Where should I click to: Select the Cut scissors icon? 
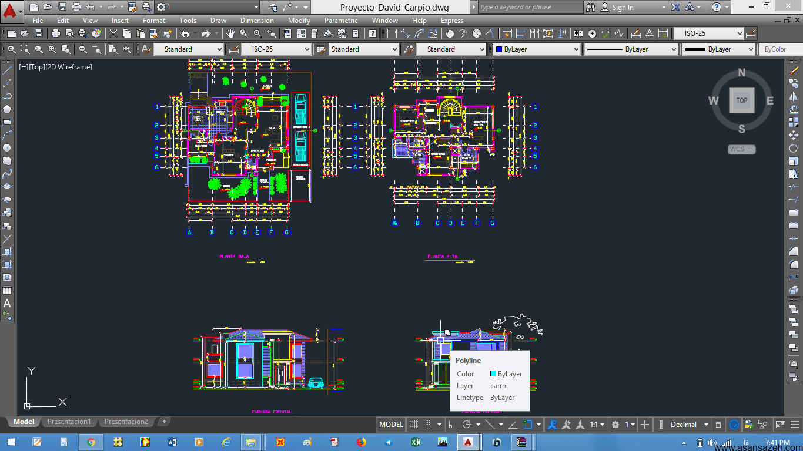pyautogui.click(x=113, y=33)
